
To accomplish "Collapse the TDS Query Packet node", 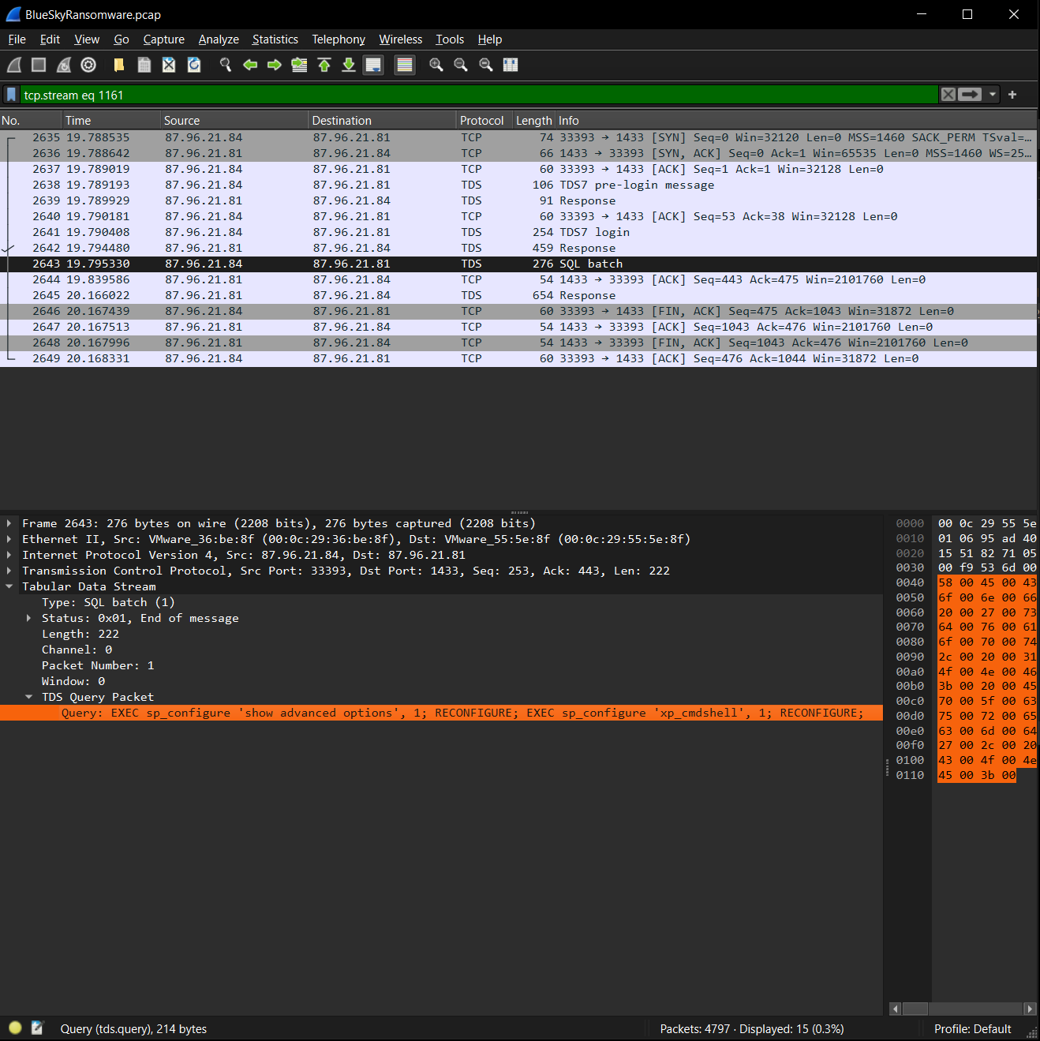I will (28, 697).
